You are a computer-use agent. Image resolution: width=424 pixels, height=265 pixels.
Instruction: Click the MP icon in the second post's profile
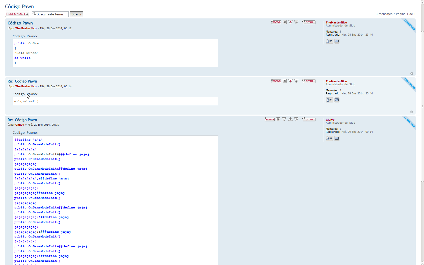pos(329,100)
